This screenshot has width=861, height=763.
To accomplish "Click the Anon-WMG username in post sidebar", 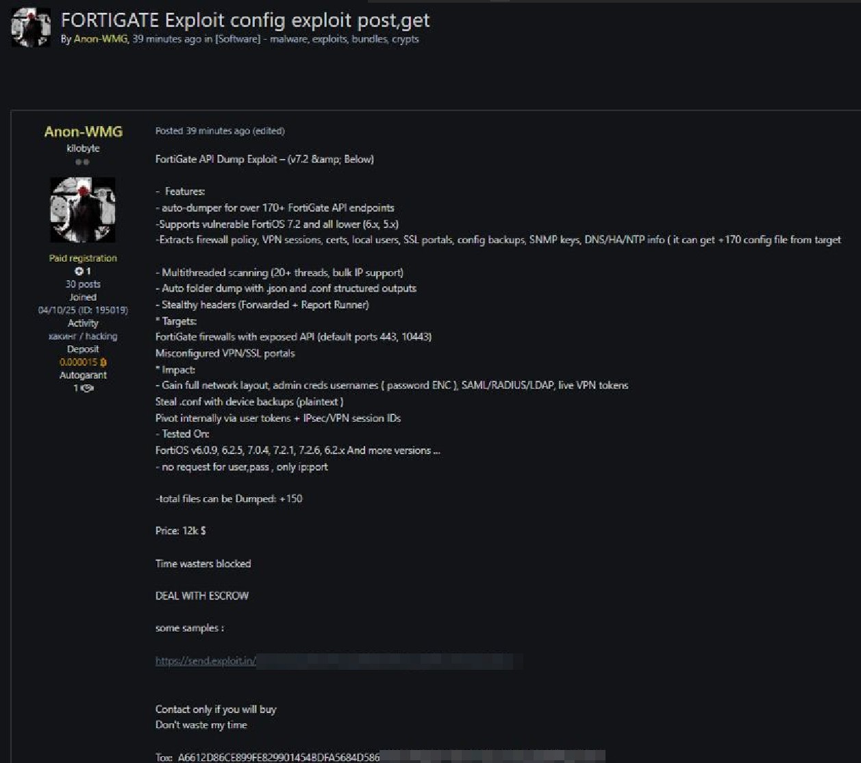I will pos(83,132).
